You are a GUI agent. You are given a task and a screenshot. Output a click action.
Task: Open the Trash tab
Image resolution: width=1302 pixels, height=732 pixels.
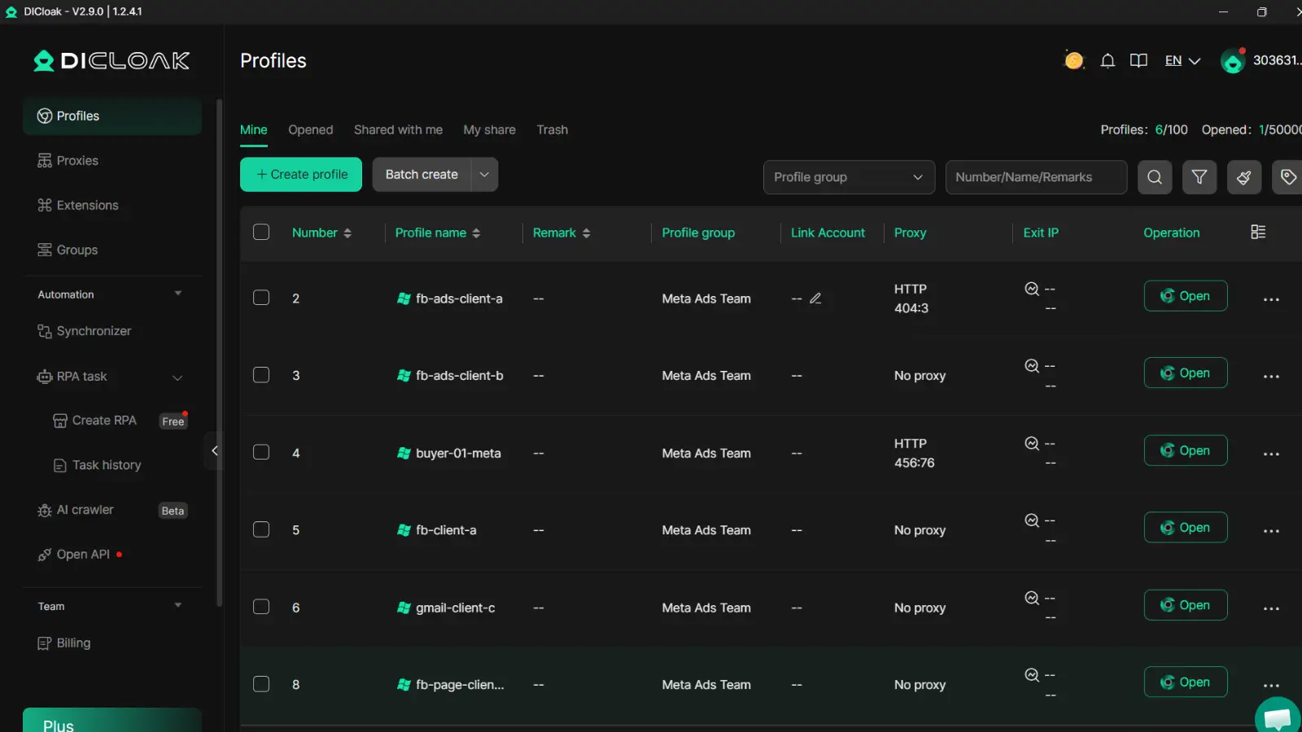552,130
